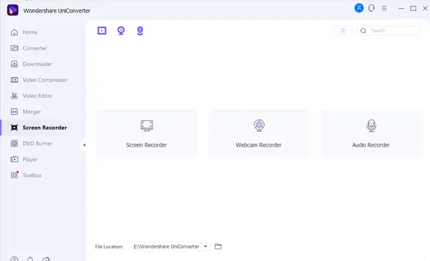
Task: Click the Video Editor scissors icon
Action: point(14,96)
